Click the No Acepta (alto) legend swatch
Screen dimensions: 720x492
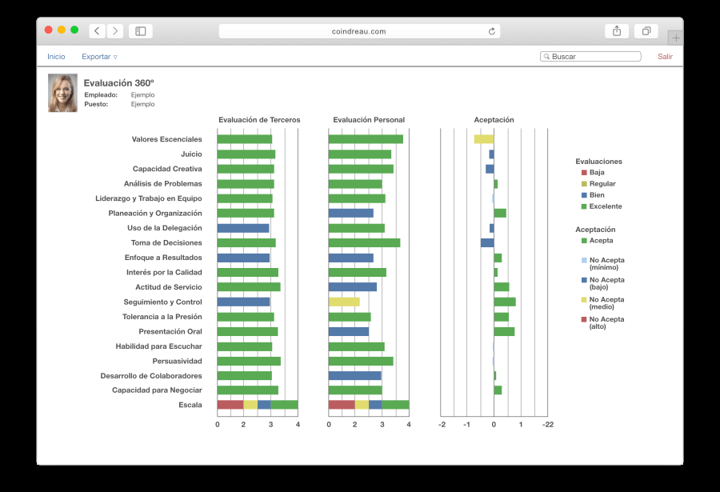click(584, 319)
